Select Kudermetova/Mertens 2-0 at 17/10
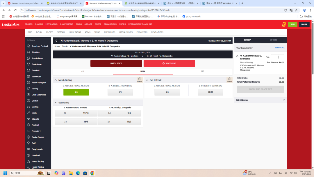Screen dimensions: 314x177 point(76,113)
